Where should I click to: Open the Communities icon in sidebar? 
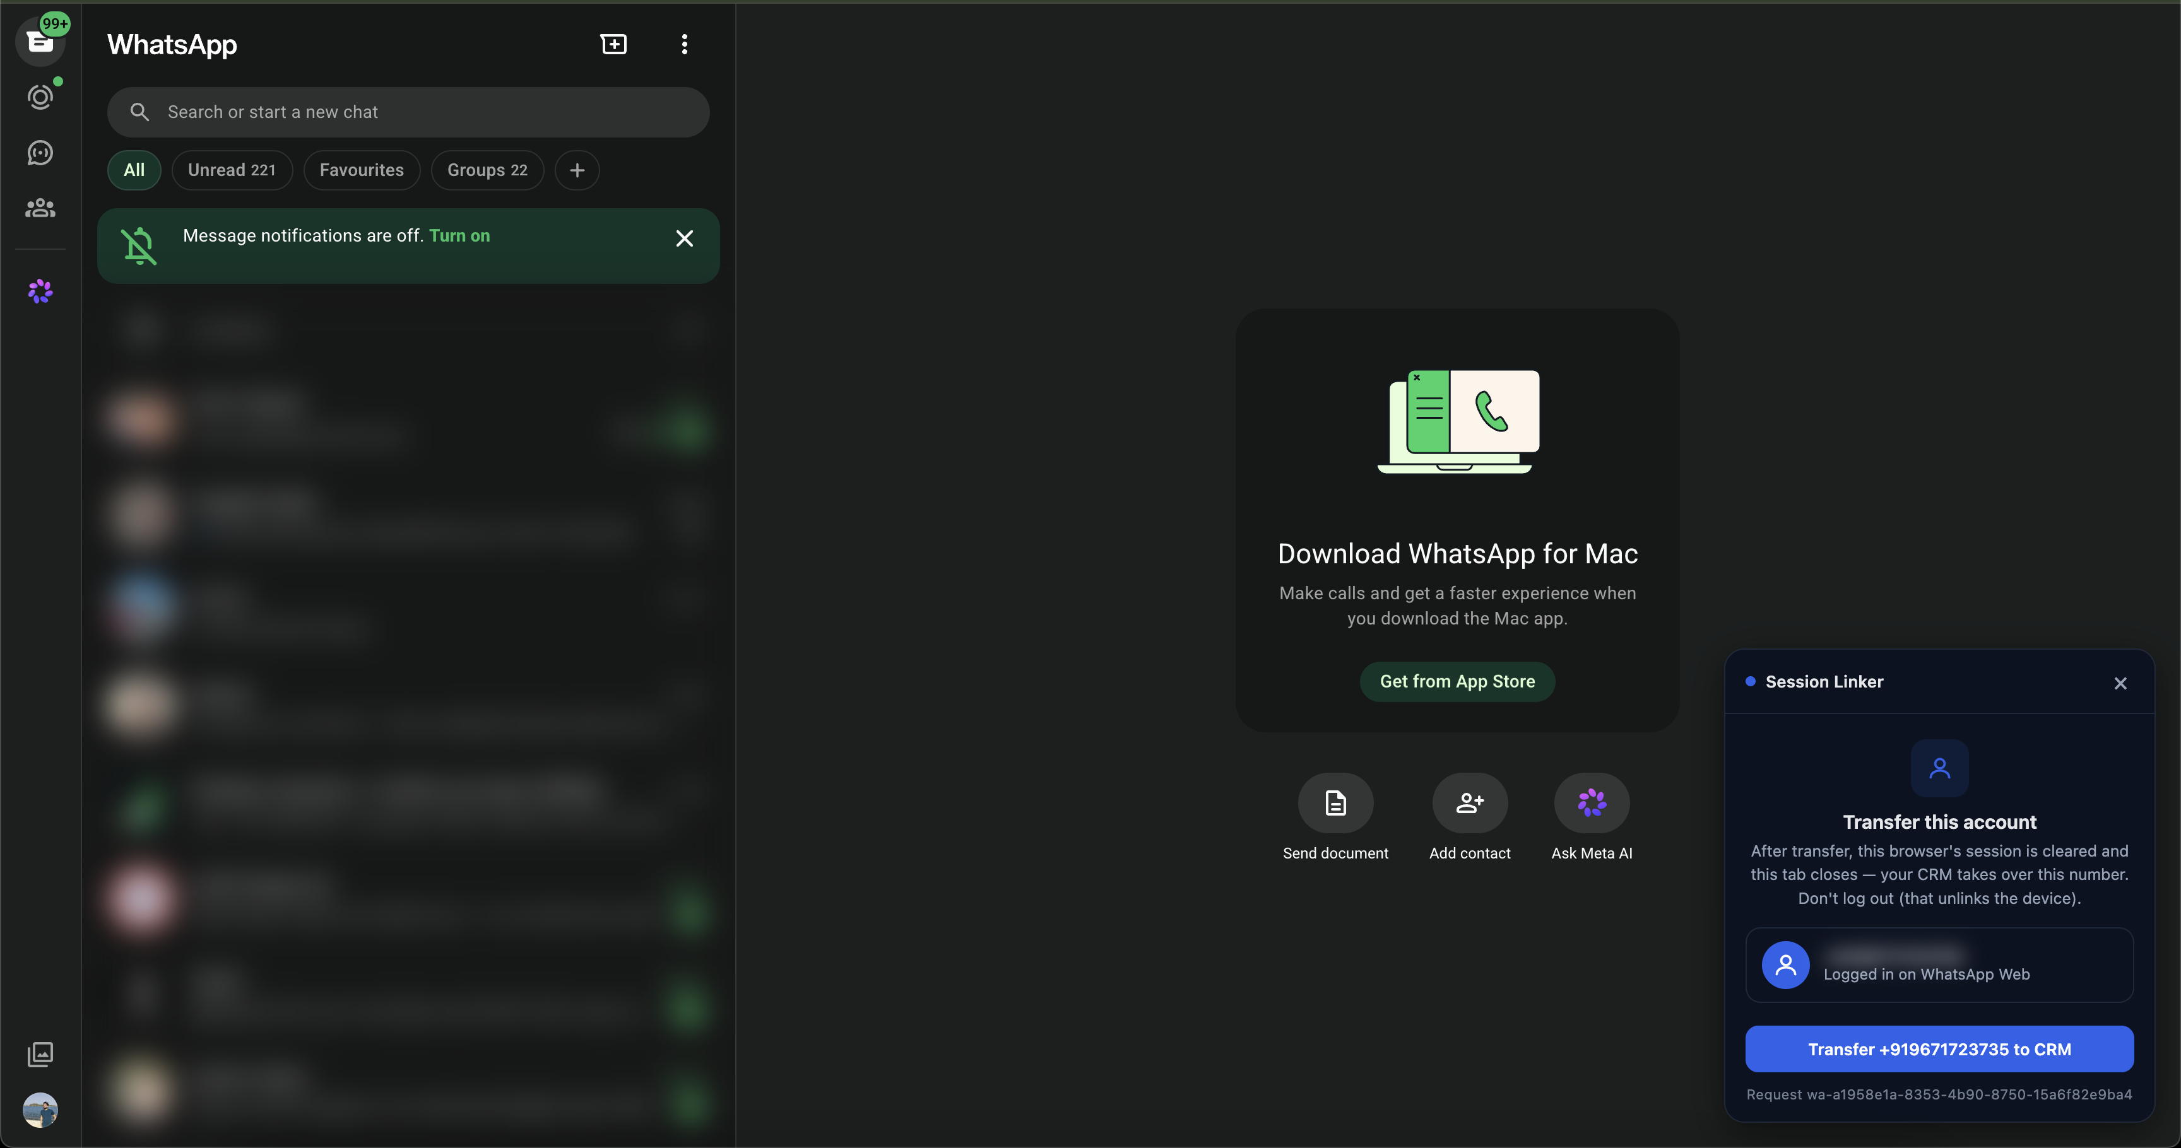click(x=40, y=208)
